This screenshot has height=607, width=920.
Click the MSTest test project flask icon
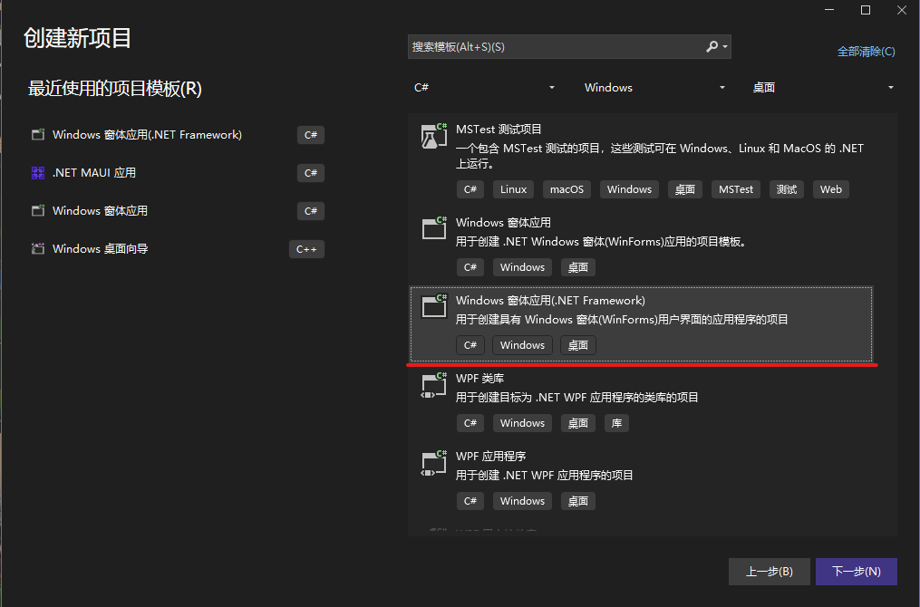coord(434,136)
